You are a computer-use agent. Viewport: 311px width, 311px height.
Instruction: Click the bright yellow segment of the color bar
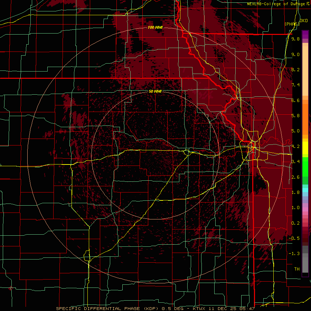click(305, 148)
